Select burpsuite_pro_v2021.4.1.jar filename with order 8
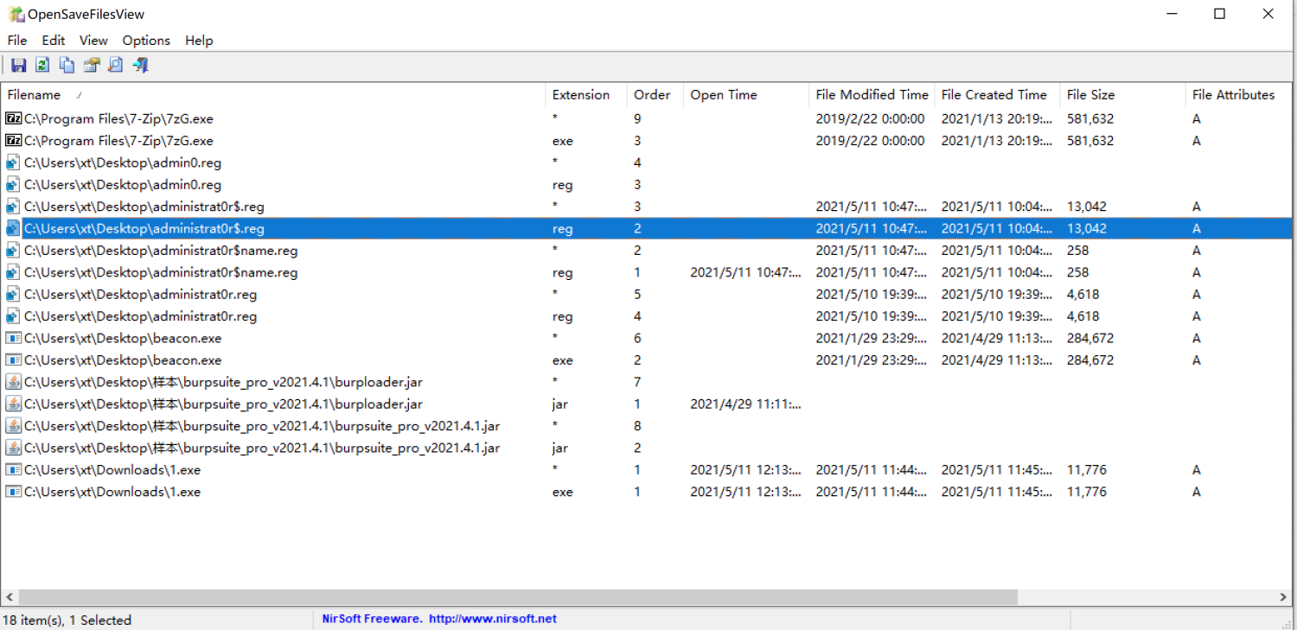Image resolution: width=1297 pixels, height=630 pixels. coord(262,426)
